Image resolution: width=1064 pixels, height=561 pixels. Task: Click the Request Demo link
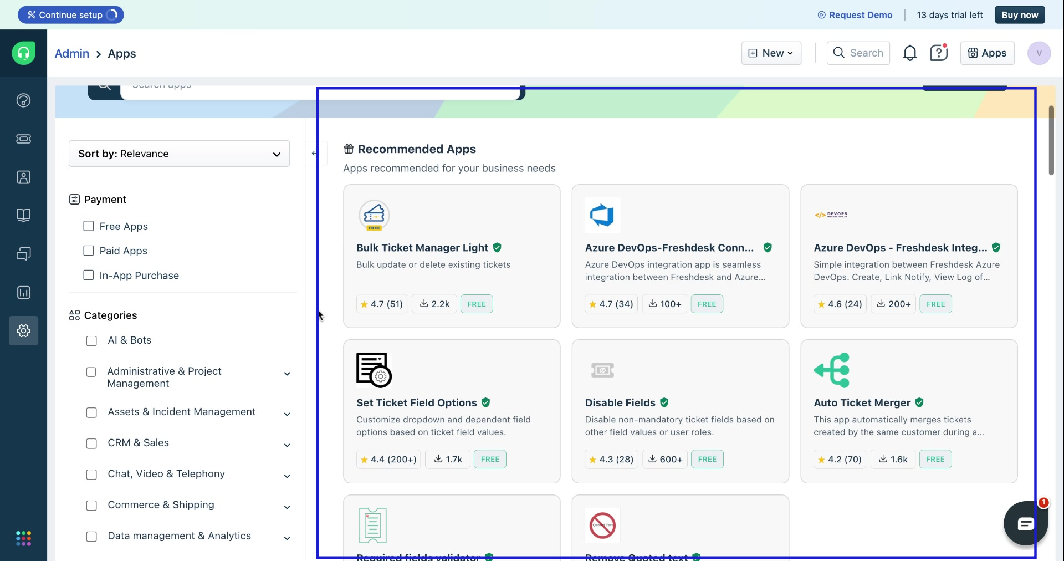tap(855, 15)
